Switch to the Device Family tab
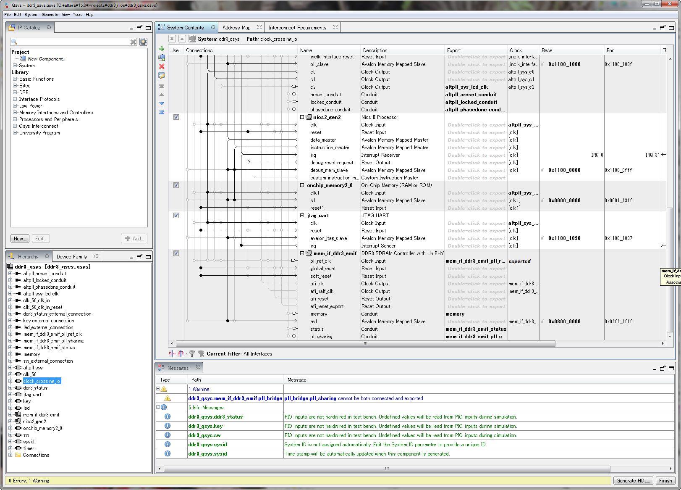 click(72, 257)
